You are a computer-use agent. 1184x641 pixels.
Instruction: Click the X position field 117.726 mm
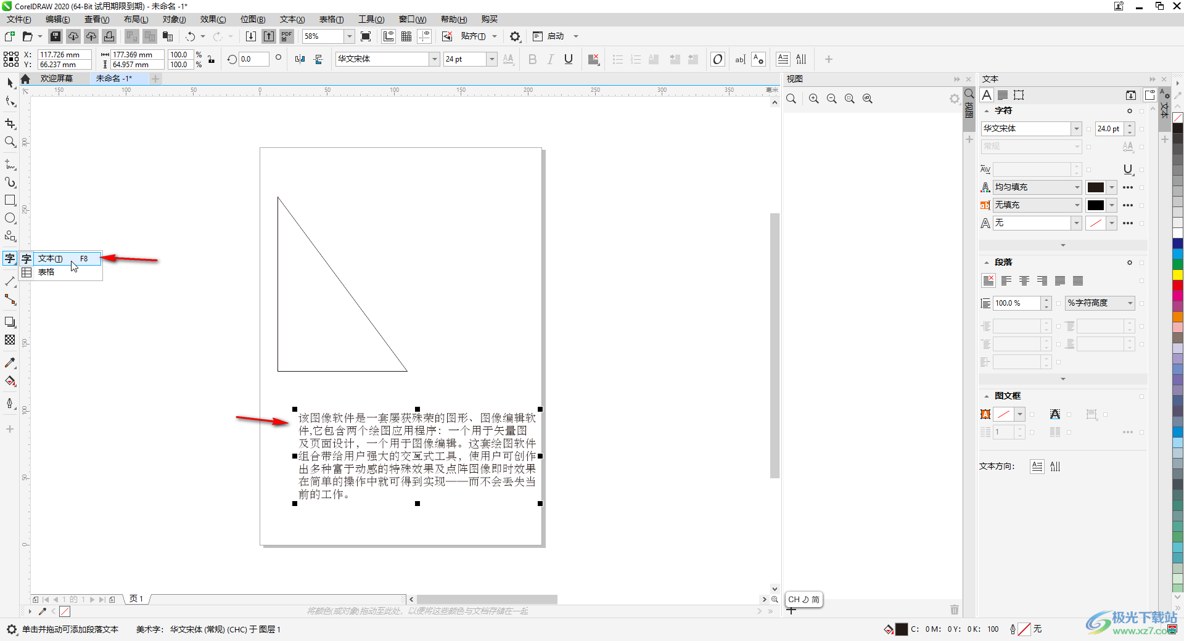(64, 54)
